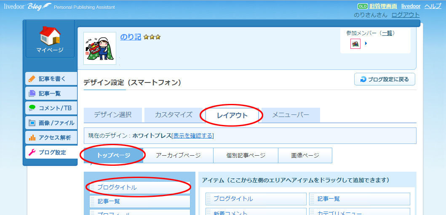Click the drag handle of left ブログタイトル item
The height and width of the screenshot is (215, 446).
tap(92, 188)
